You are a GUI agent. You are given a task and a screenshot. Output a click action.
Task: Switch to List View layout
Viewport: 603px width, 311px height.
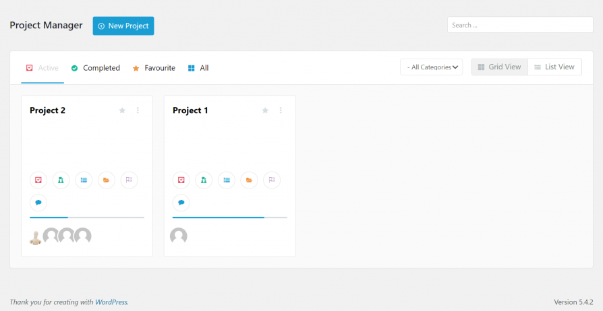click(554, 67)
